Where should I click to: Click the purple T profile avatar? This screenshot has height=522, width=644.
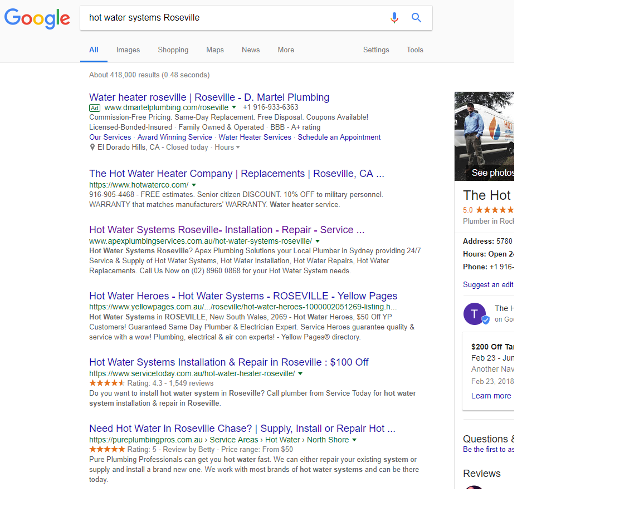click(x=476, y=314)
